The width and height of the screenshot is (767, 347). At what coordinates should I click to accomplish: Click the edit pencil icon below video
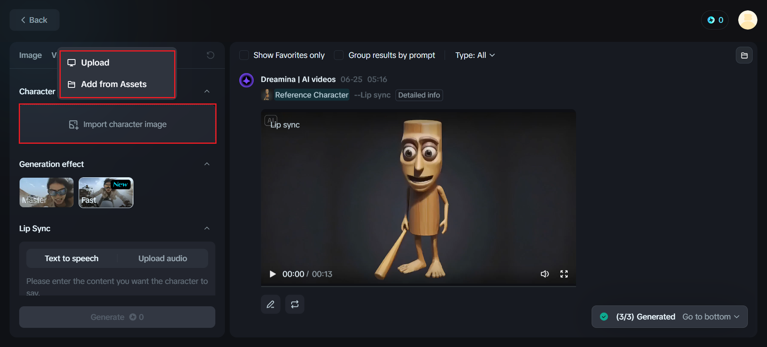point(270,304)
